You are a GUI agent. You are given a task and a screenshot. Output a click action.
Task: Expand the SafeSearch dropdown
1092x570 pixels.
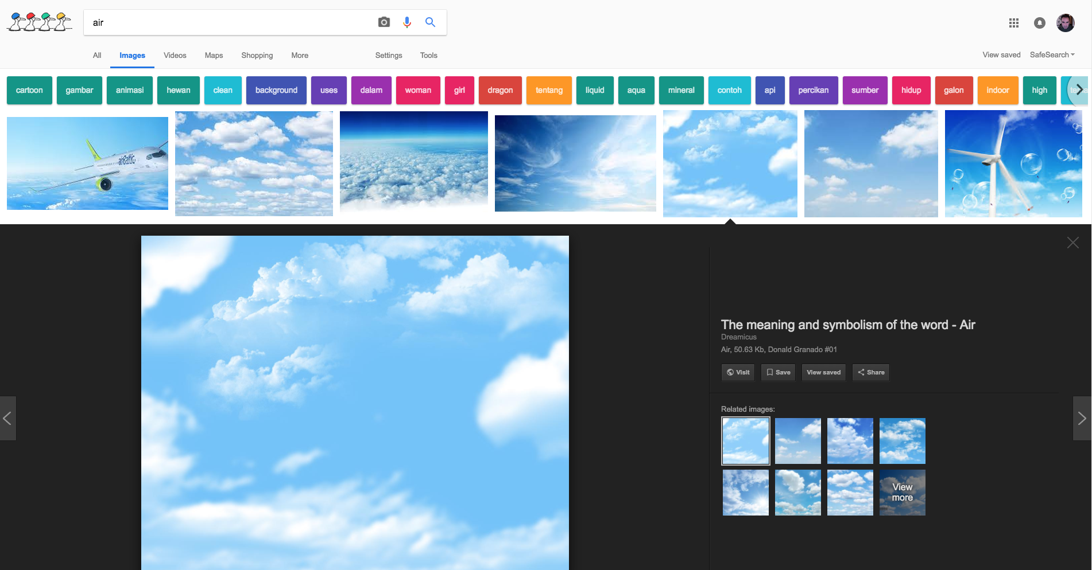click(1052, 55)
